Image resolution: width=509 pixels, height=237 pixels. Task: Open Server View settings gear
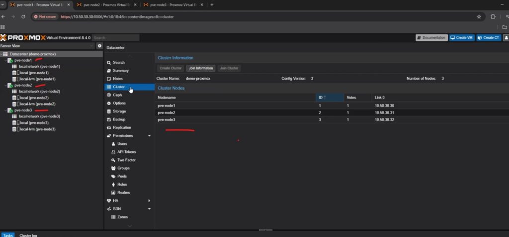100,46
